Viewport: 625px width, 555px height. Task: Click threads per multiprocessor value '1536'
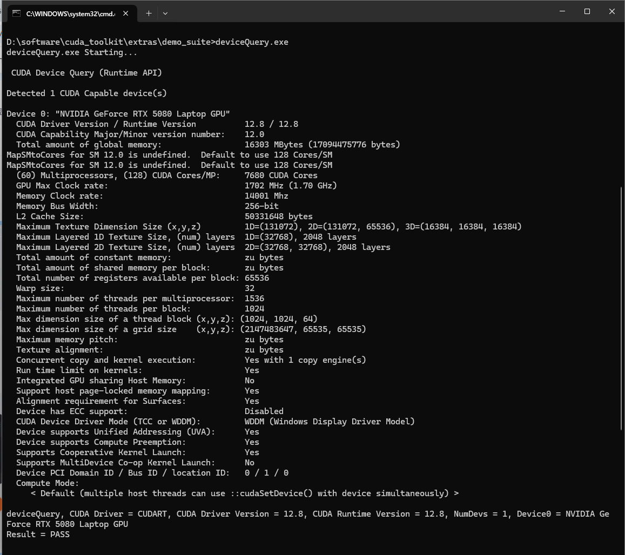click(x=254, y=299)
